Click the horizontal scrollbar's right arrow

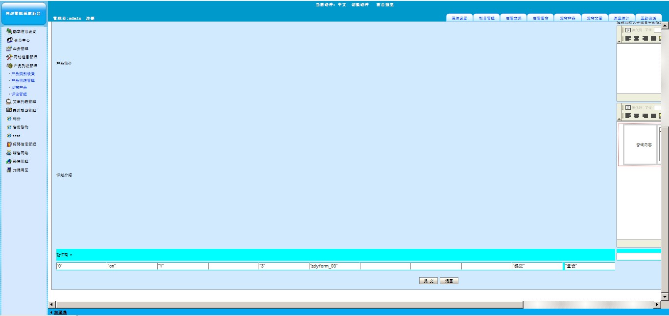[x=657, y=305]
